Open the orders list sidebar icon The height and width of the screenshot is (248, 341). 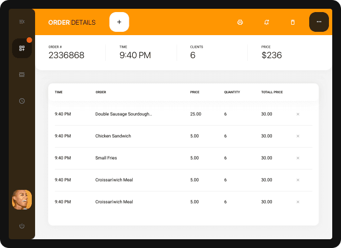22,75
